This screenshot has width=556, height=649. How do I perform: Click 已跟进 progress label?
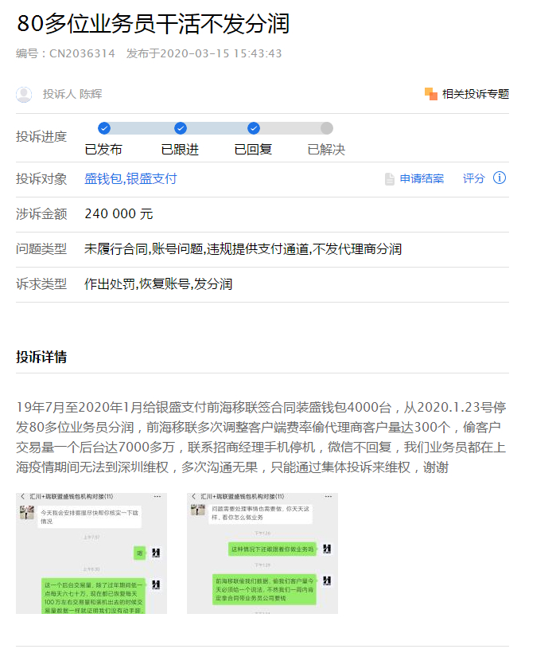pos(180,150)
